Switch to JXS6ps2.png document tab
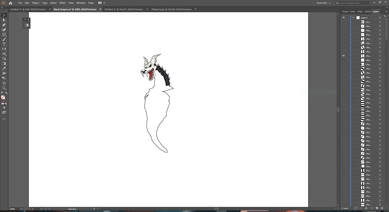 coord(171,9)
